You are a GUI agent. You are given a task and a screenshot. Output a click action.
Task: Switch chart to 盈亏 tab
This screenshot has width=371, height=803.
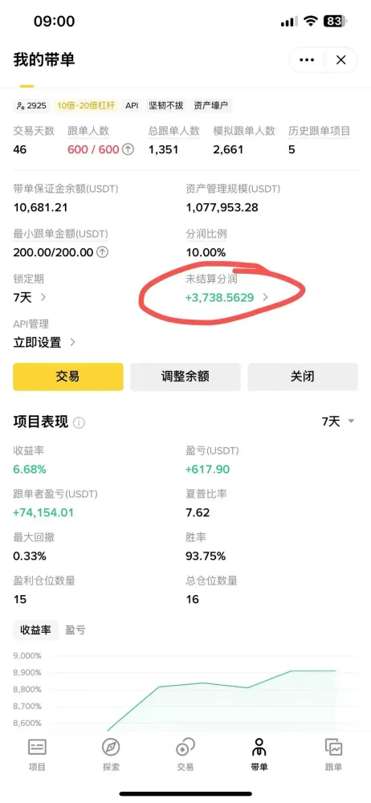75,630
